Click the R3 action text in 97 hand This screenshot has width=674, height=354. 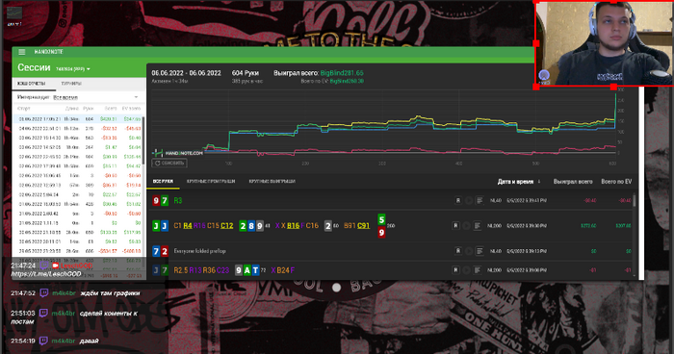pos(178,201)
